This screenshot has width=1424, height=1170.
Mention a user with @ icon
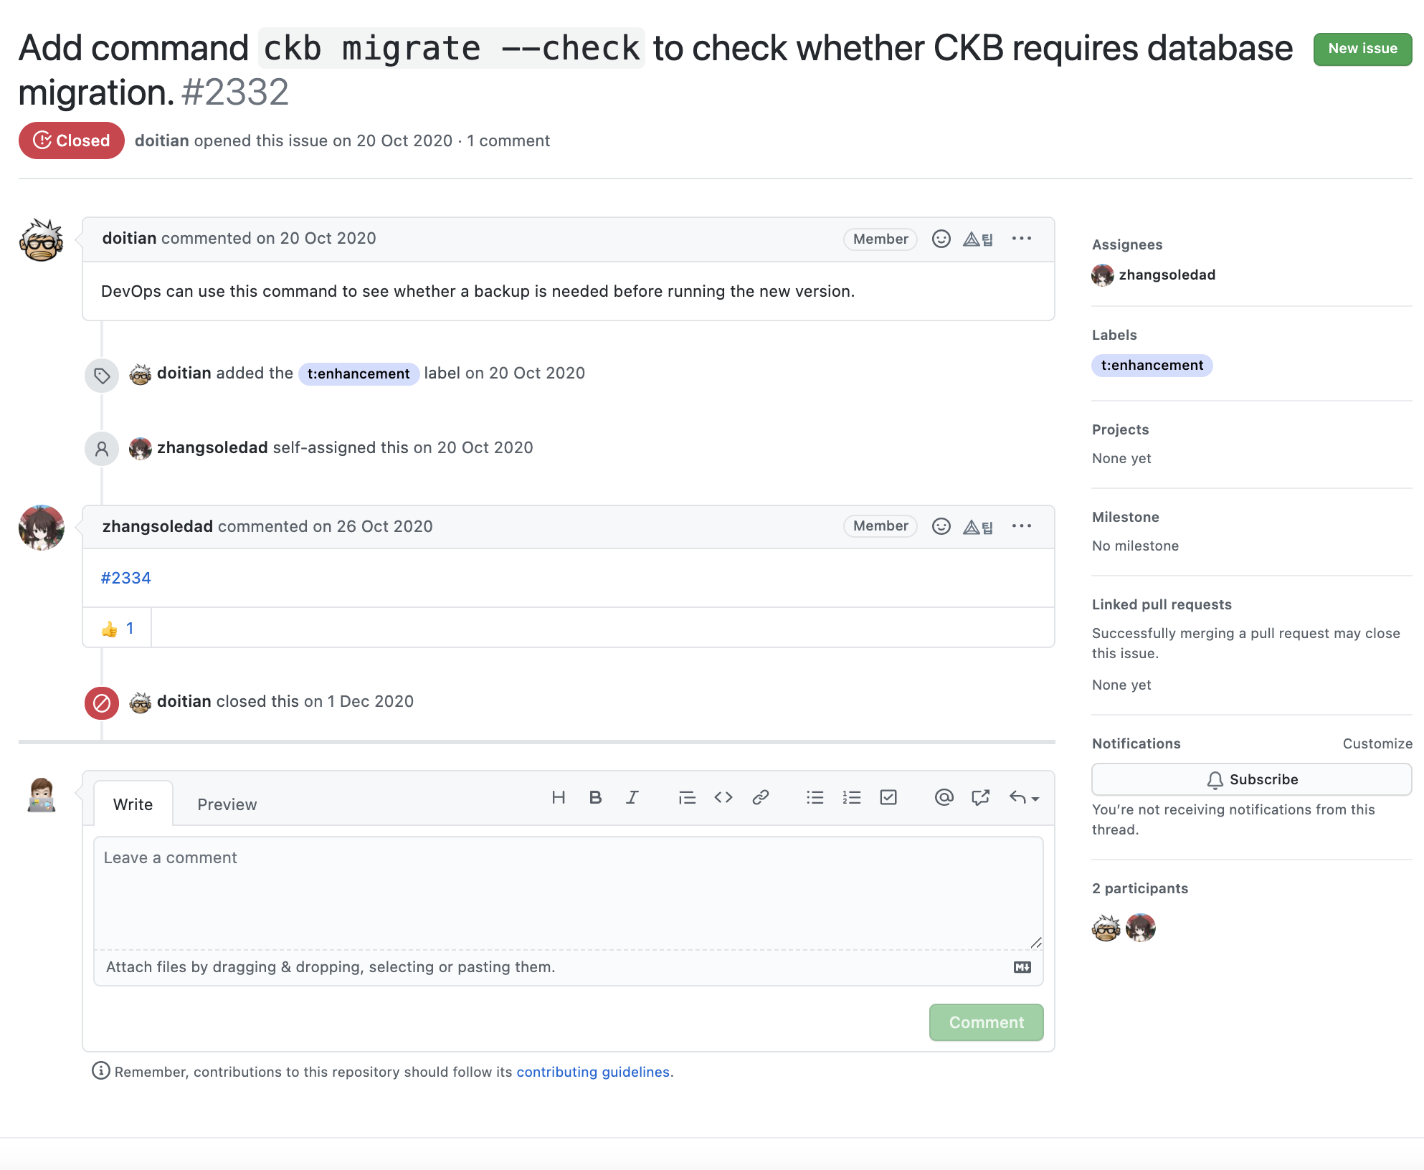pos(944,797)
